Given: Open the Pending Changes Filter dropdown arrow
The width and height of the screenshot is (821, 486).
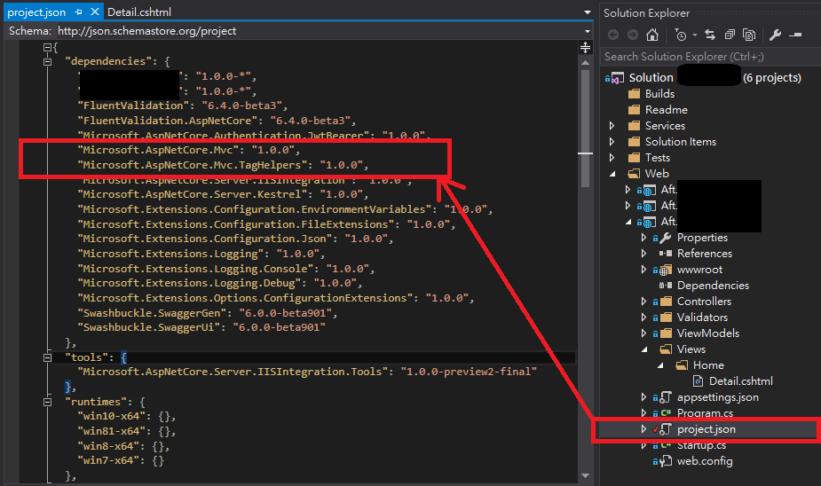Looking at the screenshot, I should (695, 35).
